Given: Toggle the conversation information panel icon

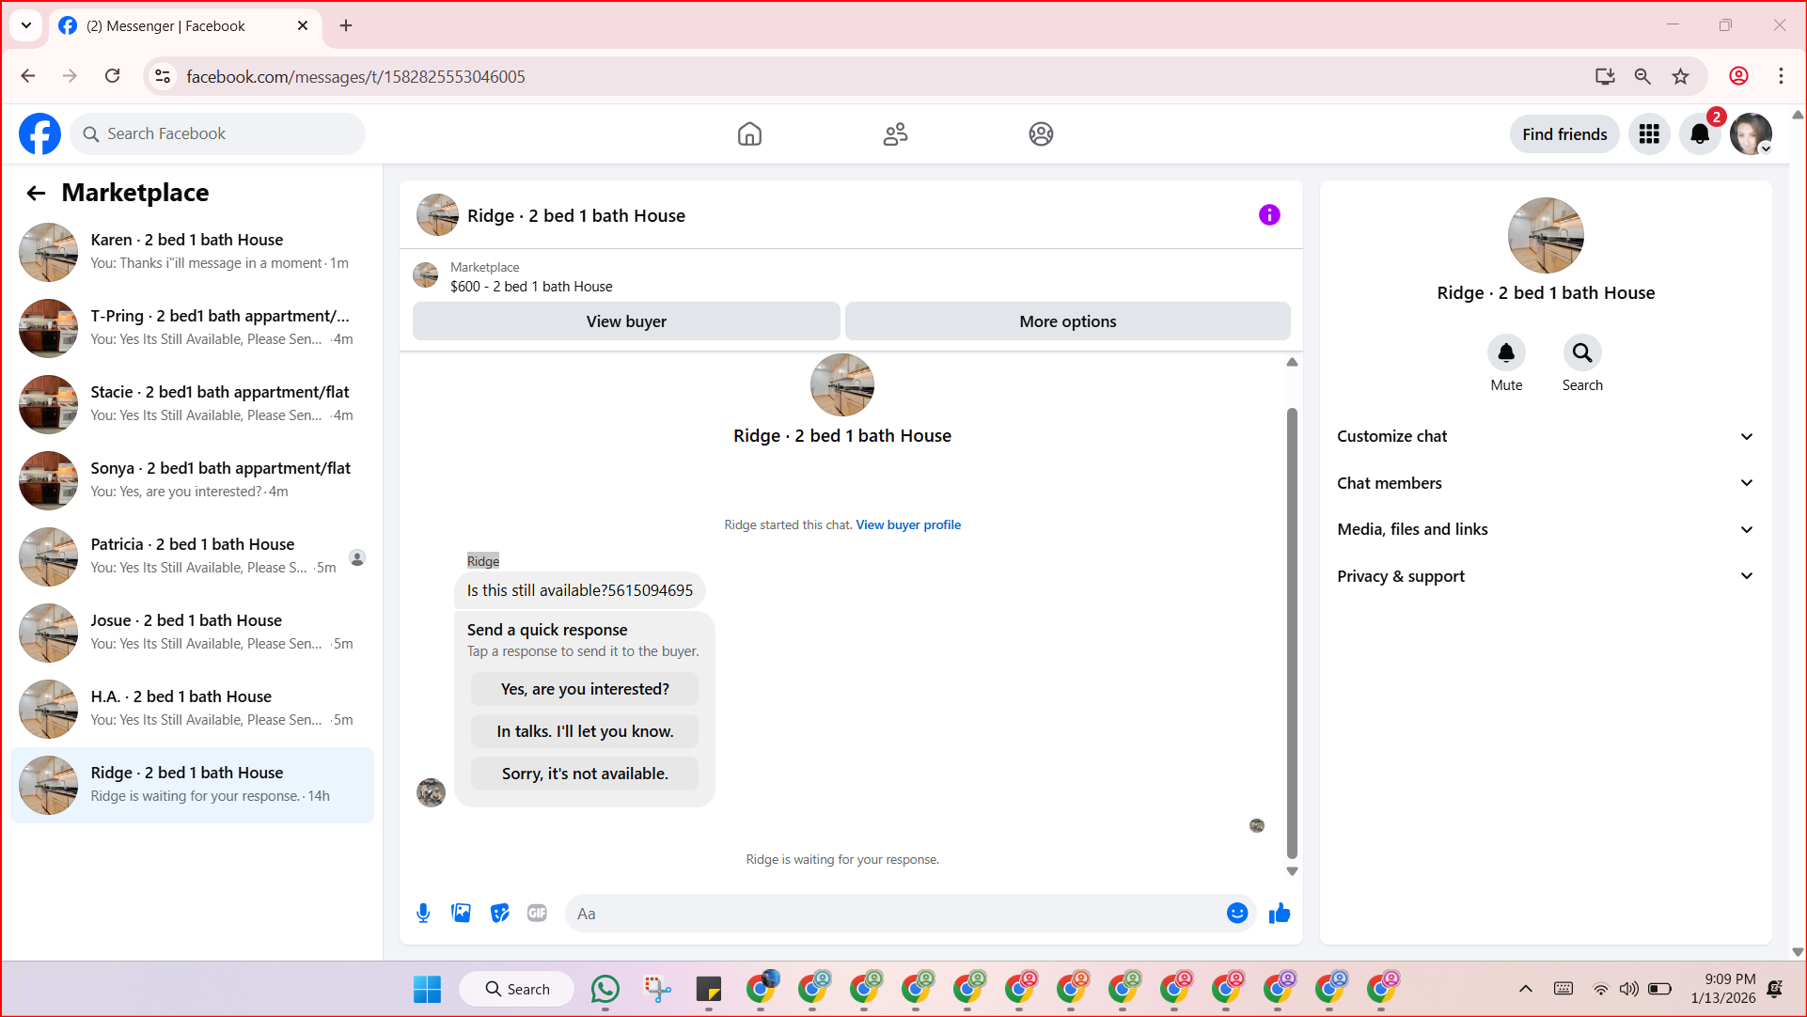Looking at the screenshot, I should [1269, 215].
